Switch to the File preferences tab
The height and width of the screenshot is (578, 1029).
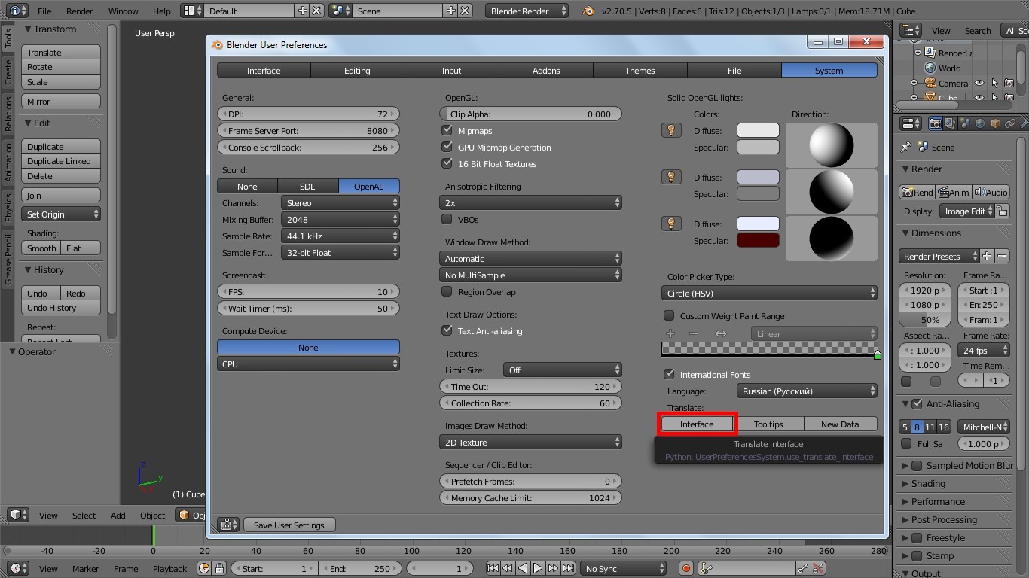pyautogui.click(x=734, y=71)
